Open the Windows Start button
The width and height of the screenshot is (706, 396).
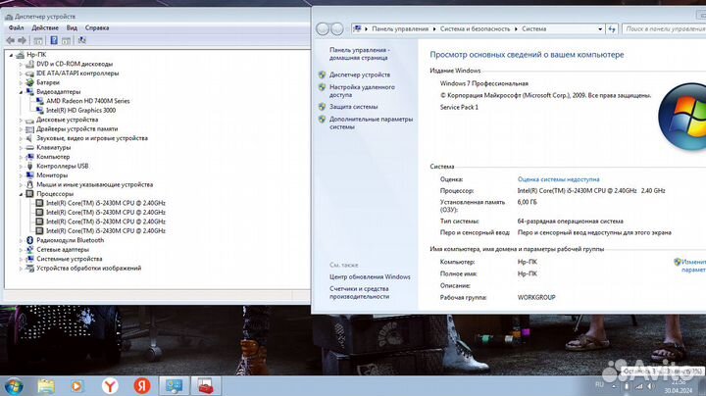14,386
